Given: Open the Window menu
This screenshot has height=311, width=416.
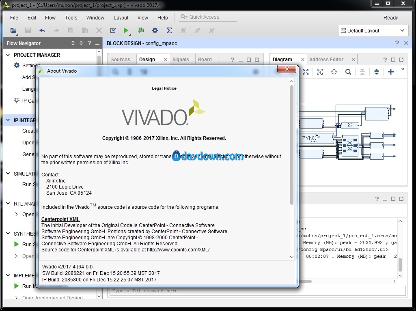Looking at the screenshot, I should point(95,17).
